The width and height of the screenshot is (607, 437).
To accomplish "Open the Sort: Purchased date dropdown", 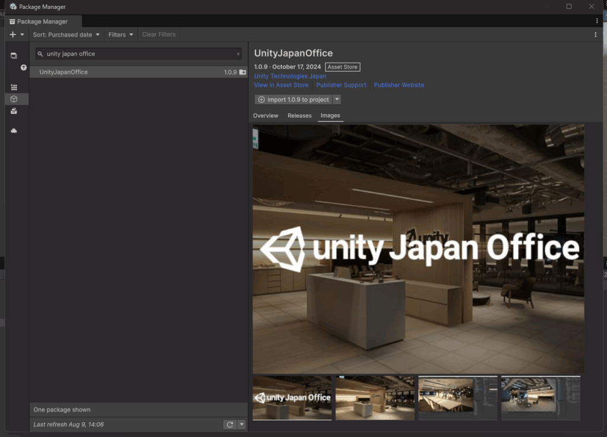I will [x=66, y=35].
